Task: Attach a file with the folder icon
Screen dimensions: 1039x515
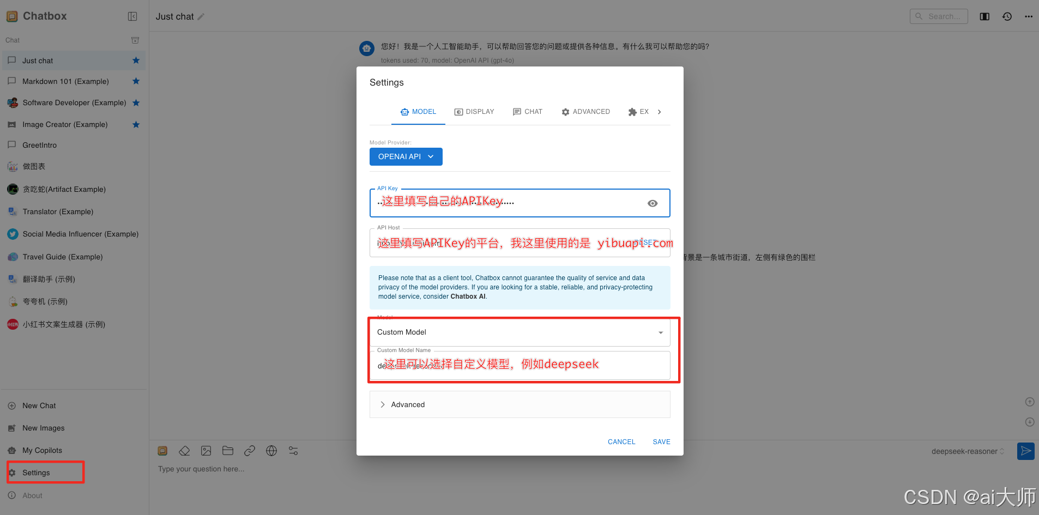Action: pyautogui.click(x=228, y=451)
